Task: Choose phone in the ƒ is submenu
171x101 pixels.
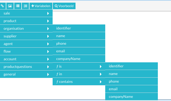Action: [x=132, y=81]
